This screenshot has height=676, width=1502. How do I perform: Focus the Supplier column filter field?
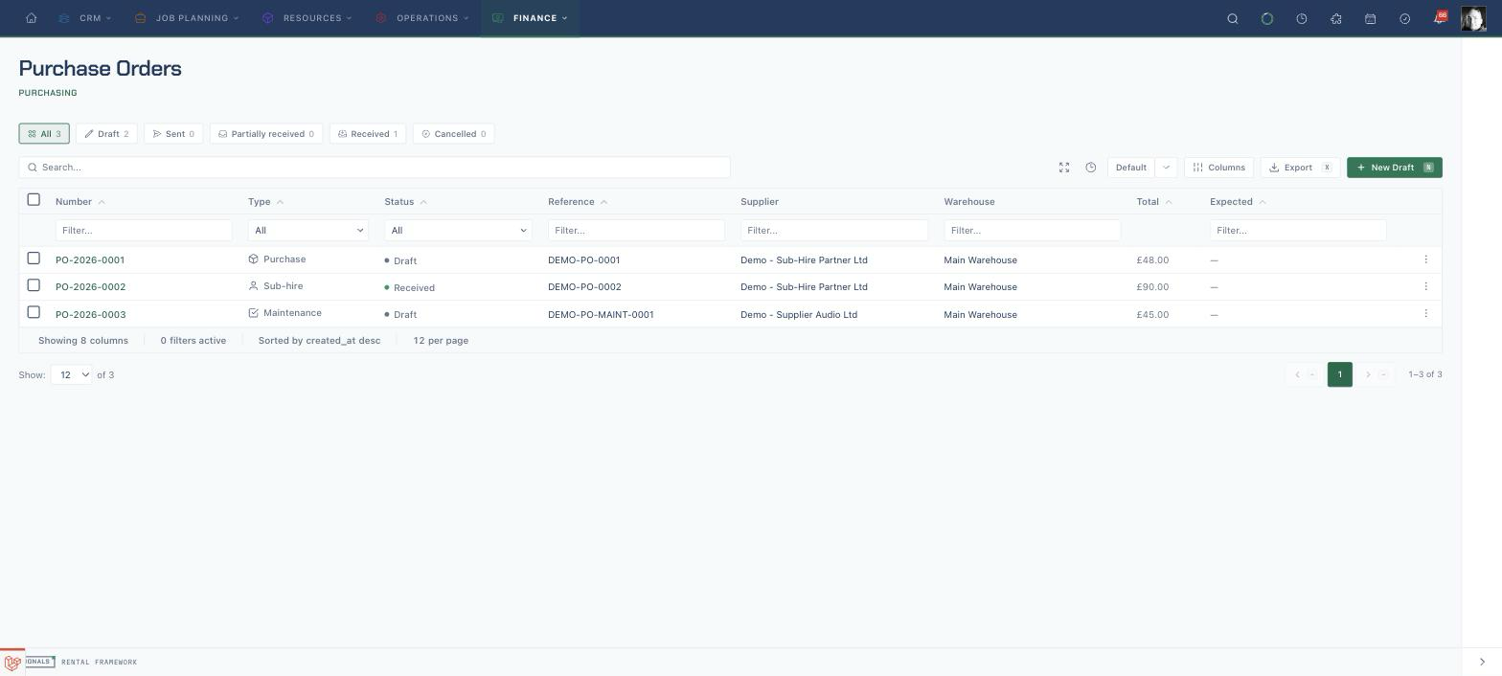(x=834, y=230)
